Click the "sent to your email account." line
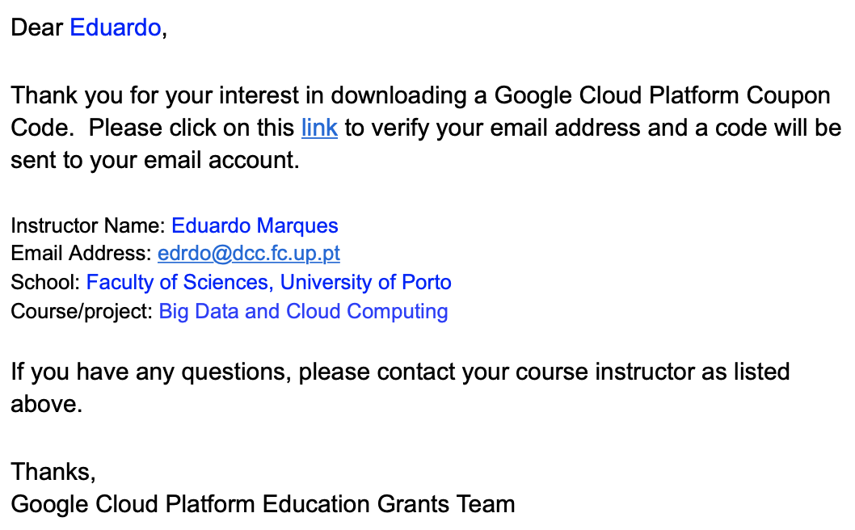Screen dimensions: 855x530 (x=155, y=160)
